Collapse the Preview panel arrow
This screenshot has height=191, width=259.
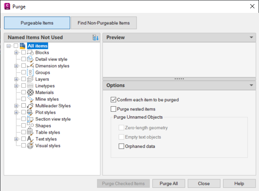click(251, 37)
